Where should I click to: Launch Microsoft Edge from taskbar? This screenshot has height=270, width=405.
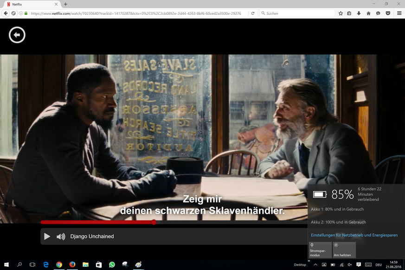pyautogui.click(x=46, y=264)
